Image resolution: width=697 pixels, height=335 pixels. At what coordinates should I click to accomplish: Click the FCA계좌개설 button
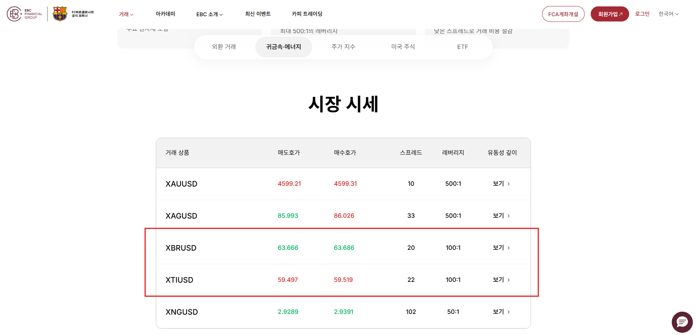(x=563, y=14)
